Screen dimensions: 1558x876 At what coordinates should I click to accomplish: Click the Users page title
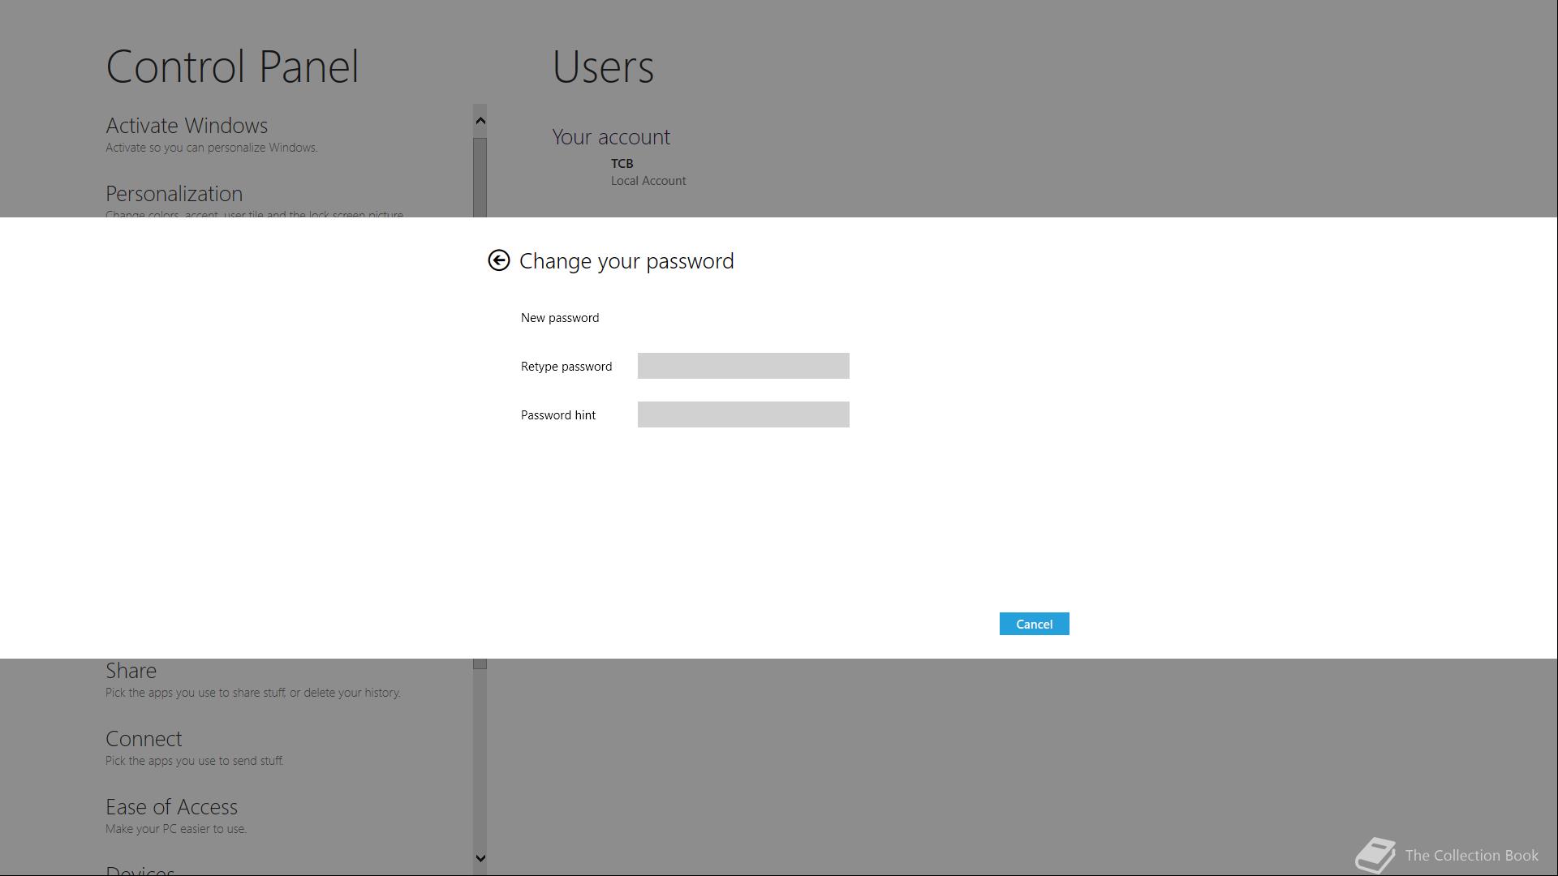pyautogui.click(x=603, y=67)
